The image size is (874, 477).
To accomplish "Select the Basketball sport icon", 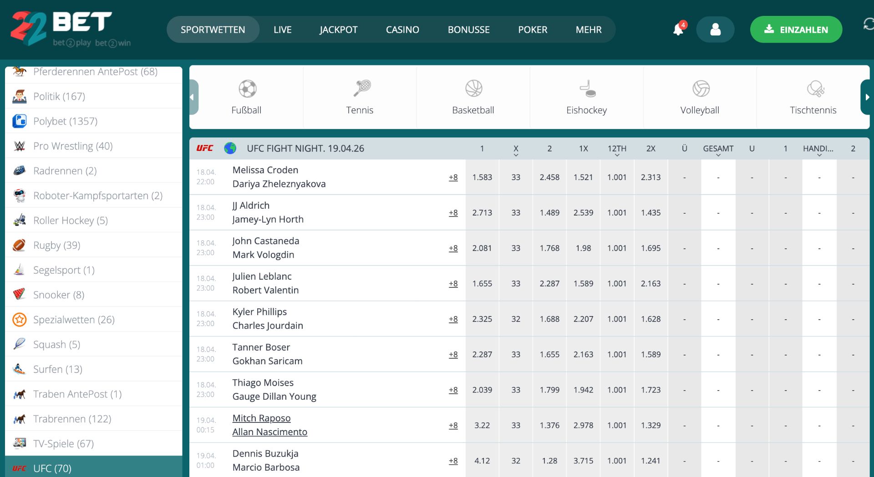I will click(x=473, y=89).
